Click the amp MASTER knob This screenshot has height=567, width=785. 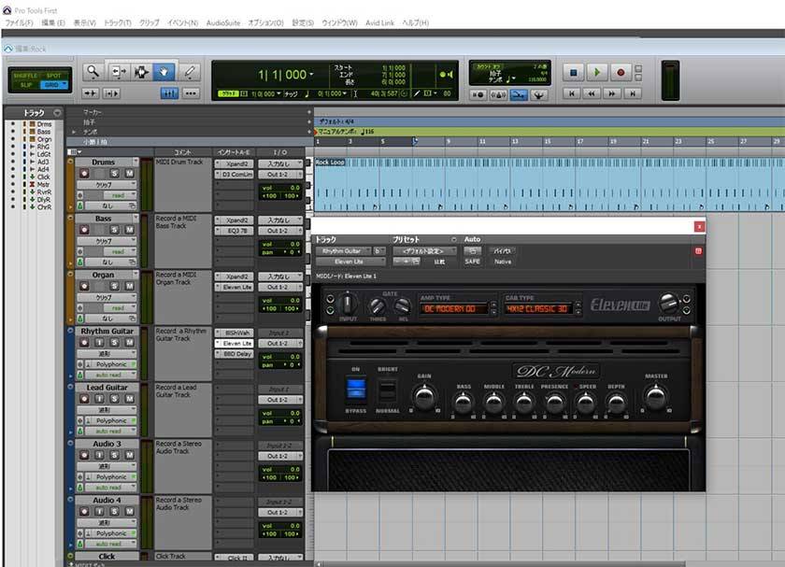pos(655,397)
